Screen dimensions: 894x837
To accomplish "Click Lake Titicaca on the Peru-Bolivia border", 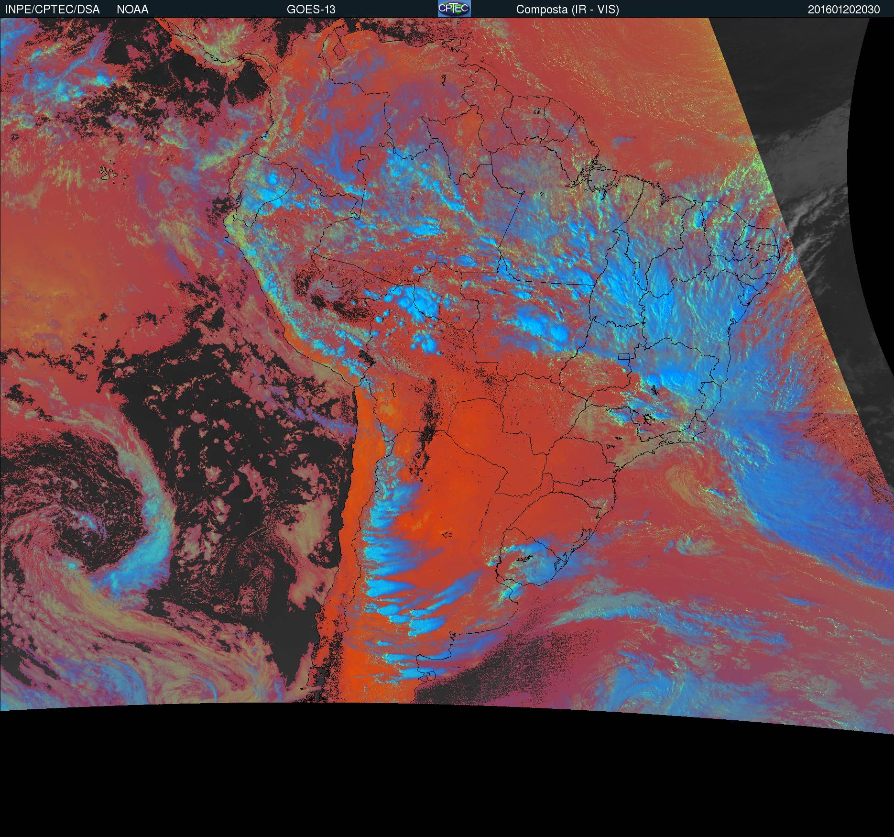I will pyautogui.click(x=366, y=356).
